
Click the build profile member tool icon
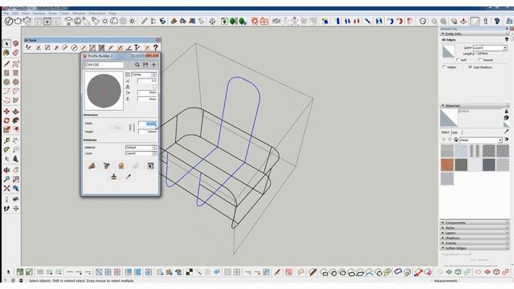(x=92, y=166)
